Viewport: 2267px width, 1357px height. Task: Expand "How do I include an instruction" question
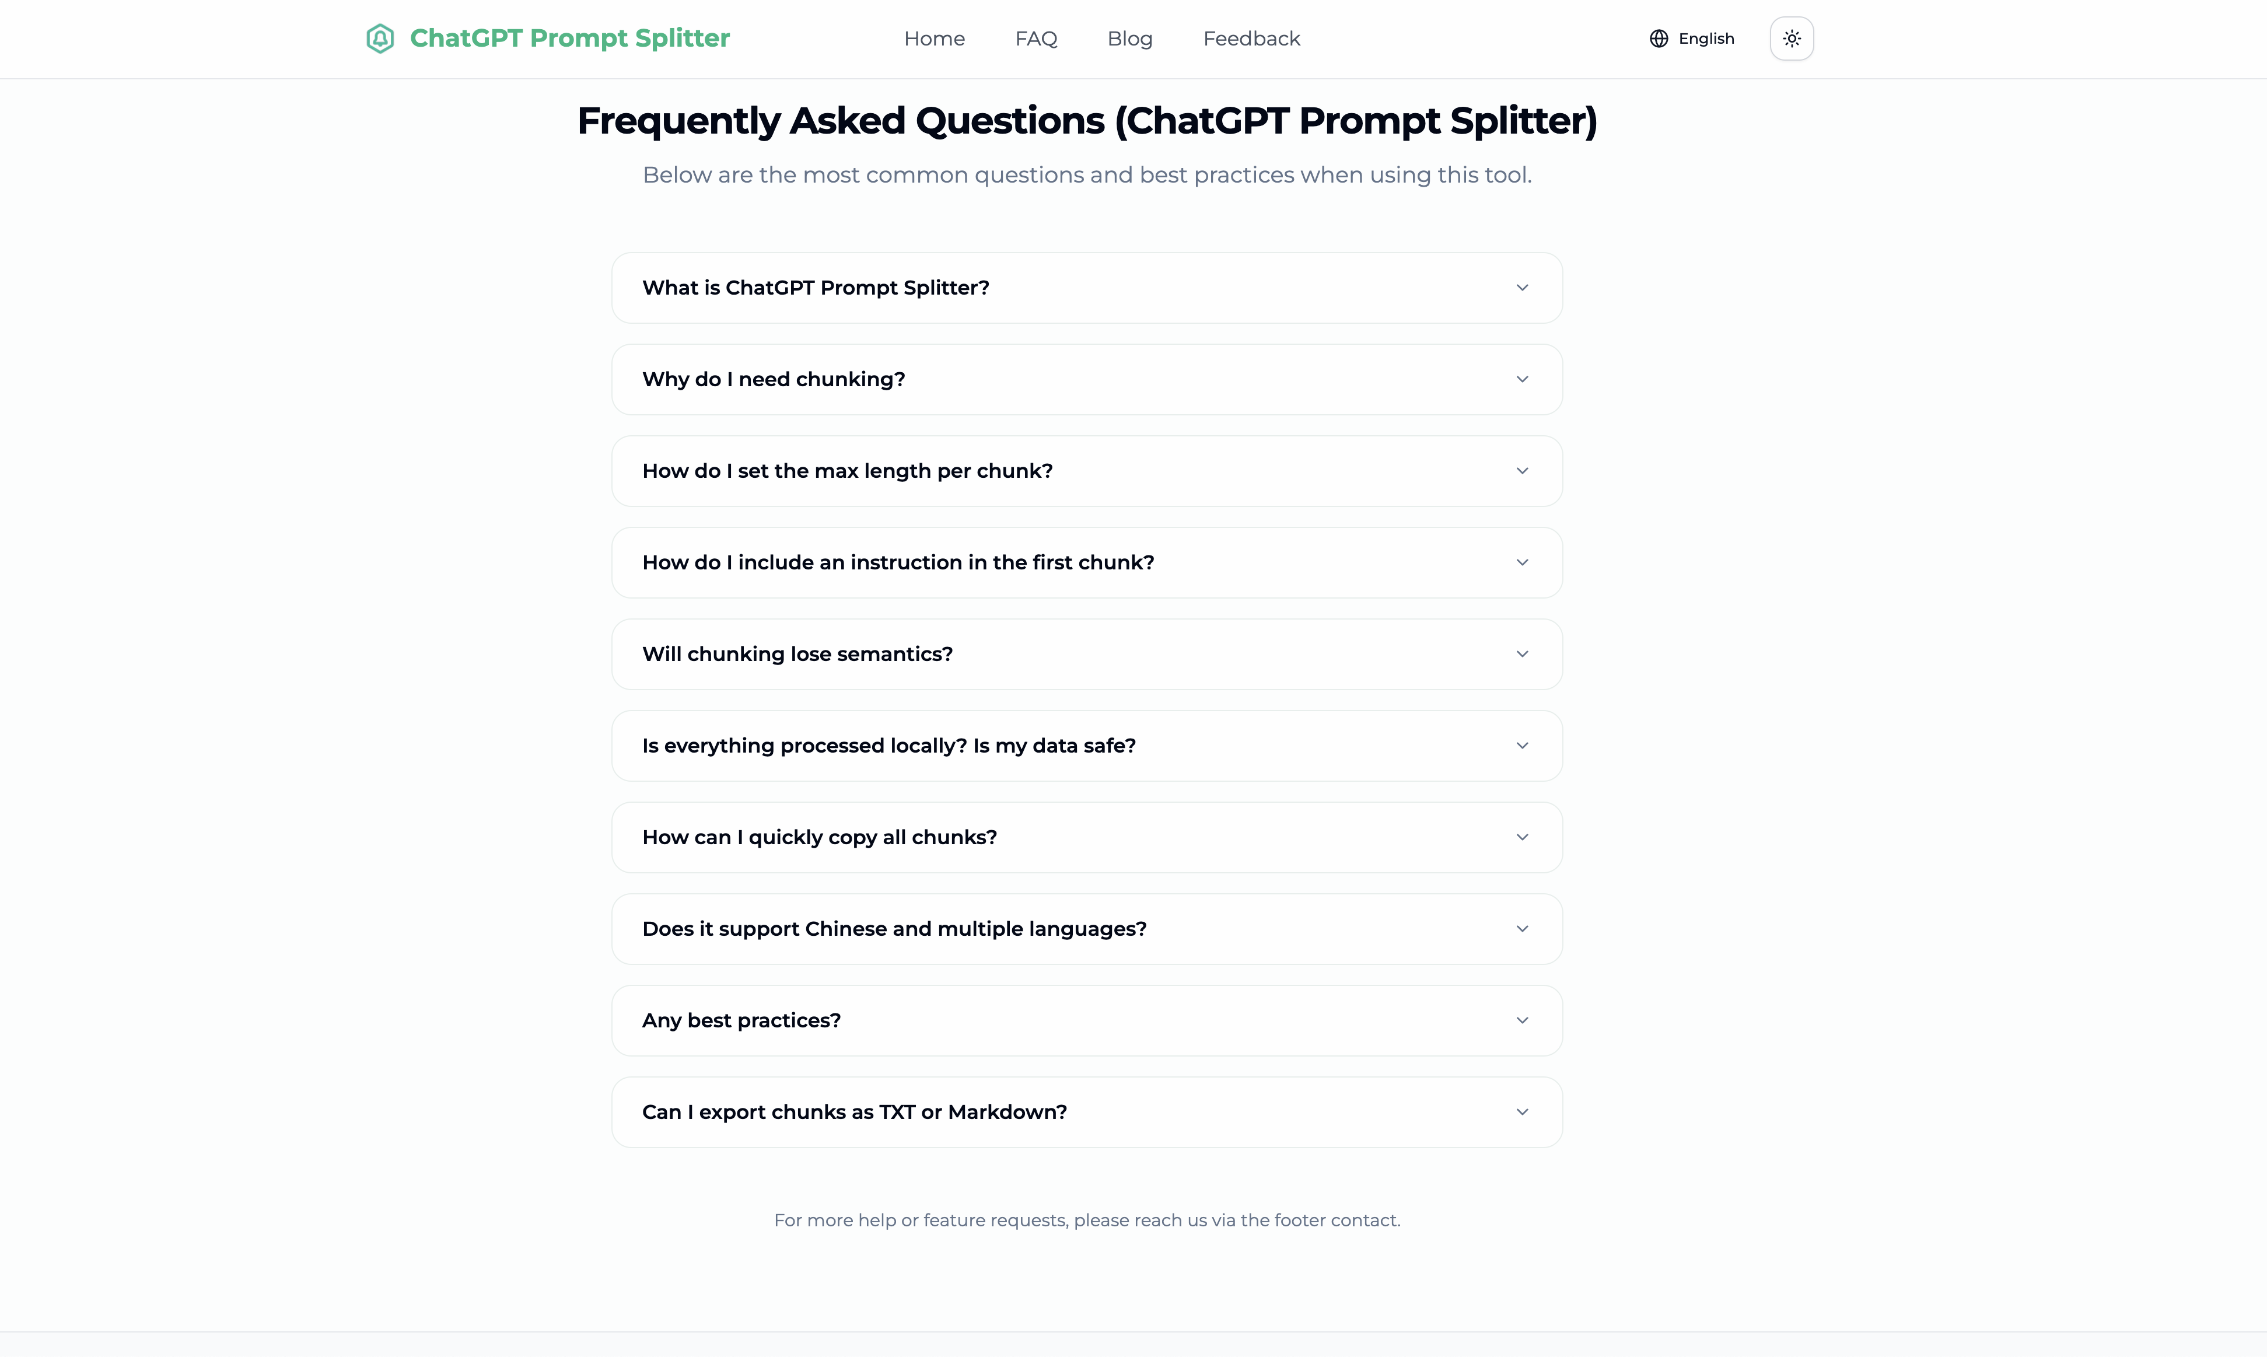[898, 562]
